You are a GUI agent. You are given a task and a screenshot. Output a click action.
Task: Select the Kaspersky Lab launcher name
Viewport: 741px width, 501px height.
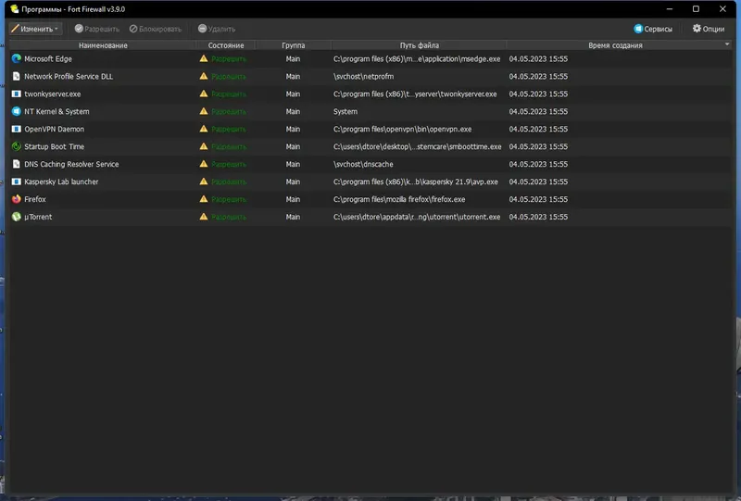61,182
